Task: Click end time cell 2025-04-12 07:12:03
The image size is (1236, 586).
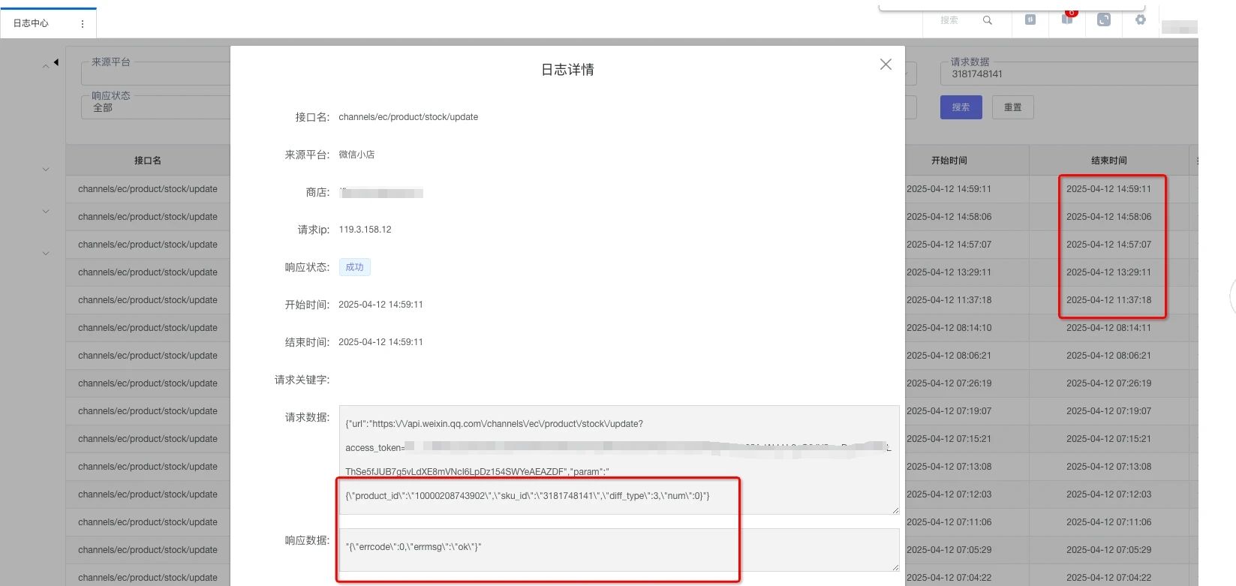Action: coord(1108,494)
